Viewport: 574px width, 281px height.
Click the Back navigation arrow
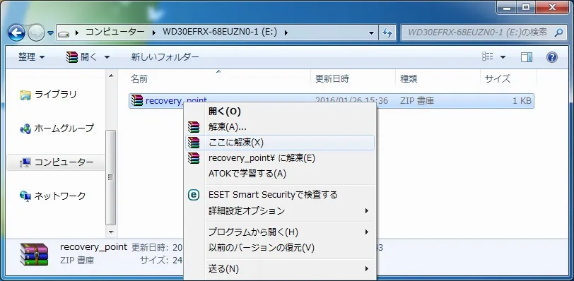coord(16,33)
